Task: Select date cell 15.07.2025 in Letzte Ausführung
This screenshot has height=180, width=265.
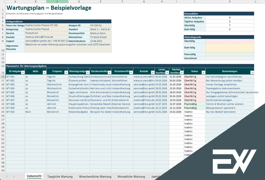Action: 162,104
